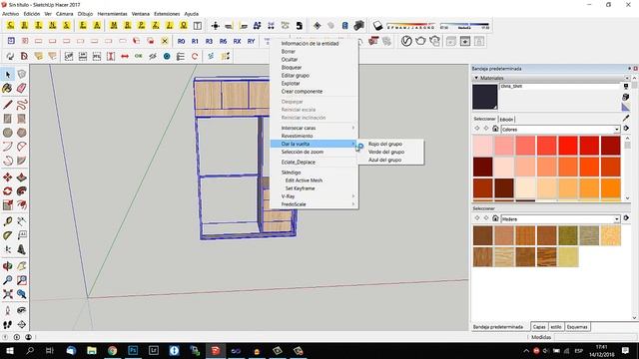
Task: Click the home icon beside Colores dropdown
Action: [495, 129]
